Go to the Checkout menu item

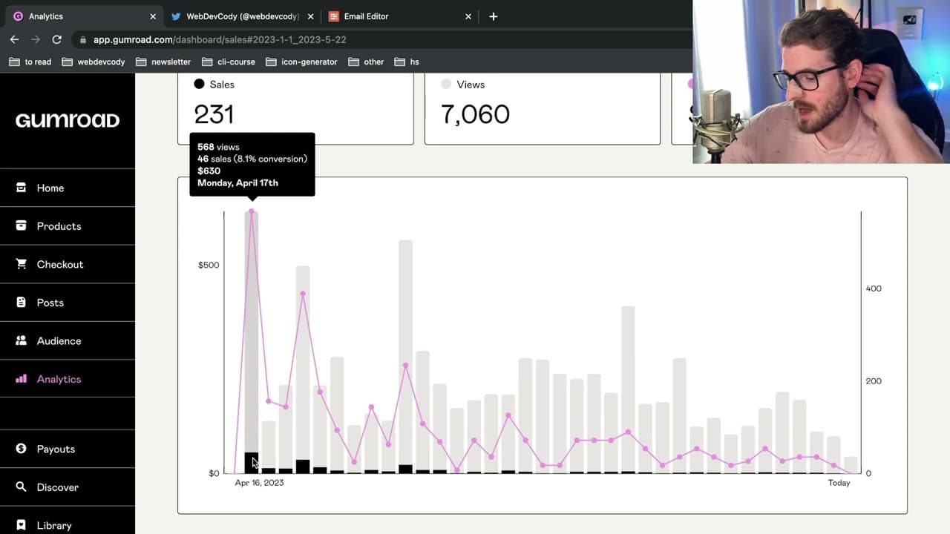coord(68,264)
